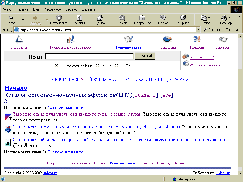Open the Сервис menu

point(71,9)
